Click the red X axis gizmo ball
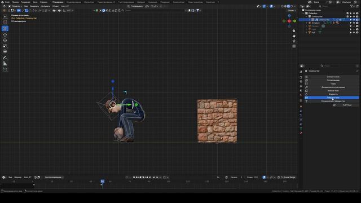This screenshot has height=203, width=361. pos(289,21)
